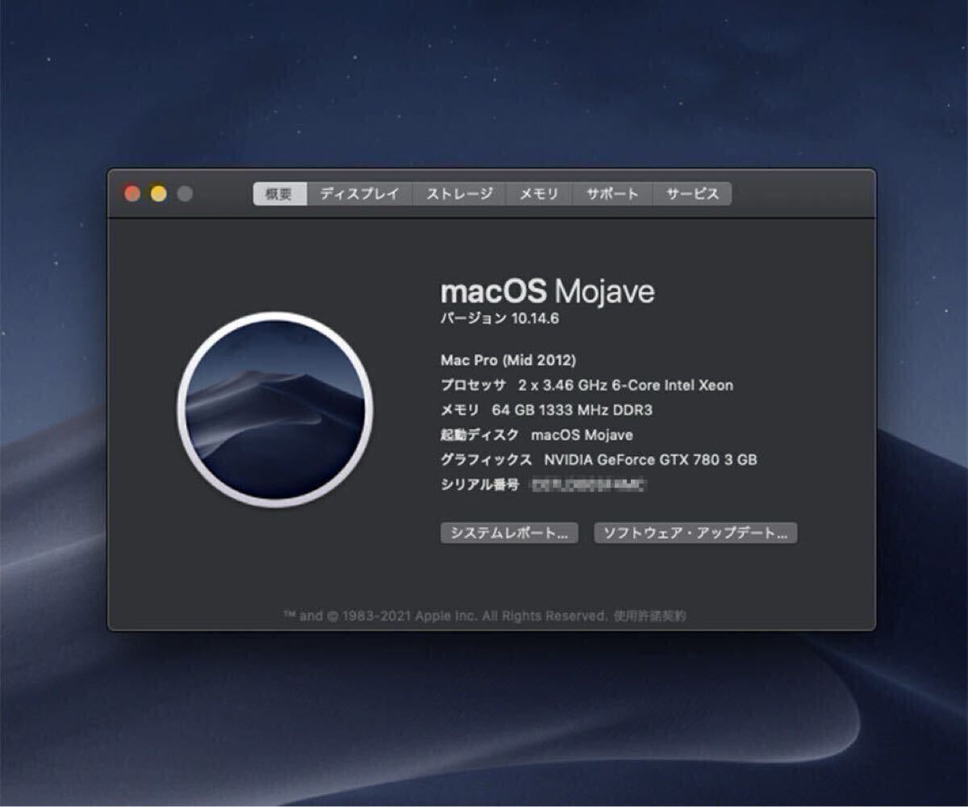This screenshot has height=807, width=968.
Task: Show the メモリ tab
Action: pyautogui.click(x=539, y=194)
